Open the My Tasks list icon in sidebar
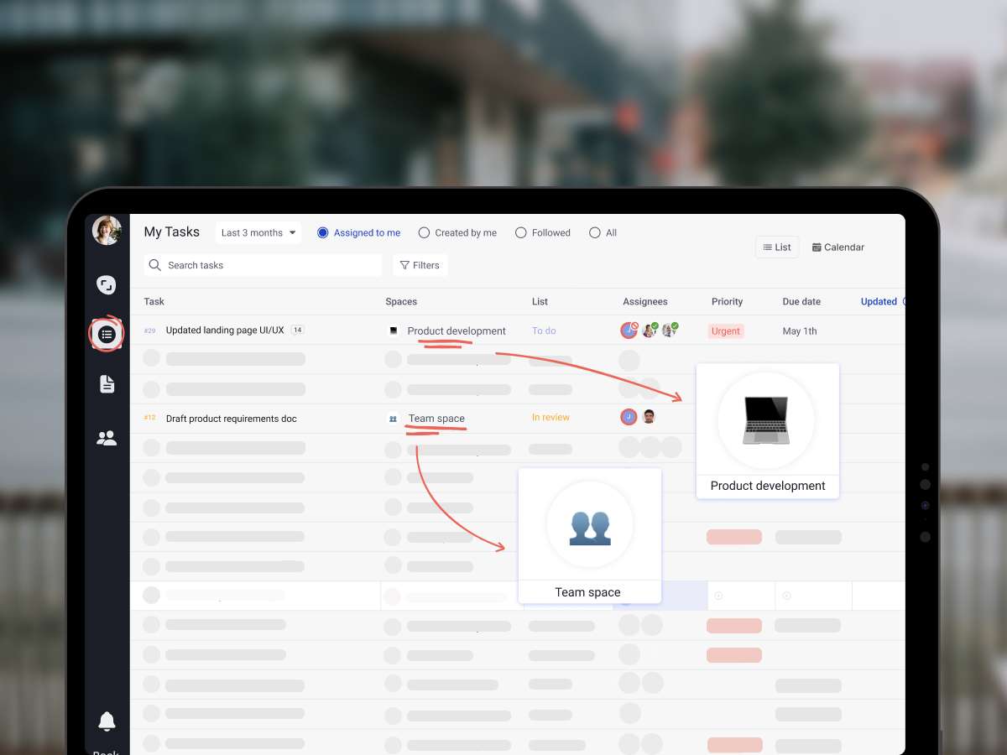Screen dimensions: 1007x755 click(107, 335)
